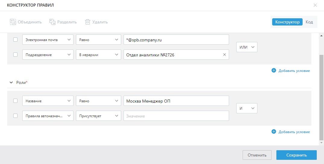
Task: Tick the Электронная почта condition checkbox
Action: coord(15,40)
